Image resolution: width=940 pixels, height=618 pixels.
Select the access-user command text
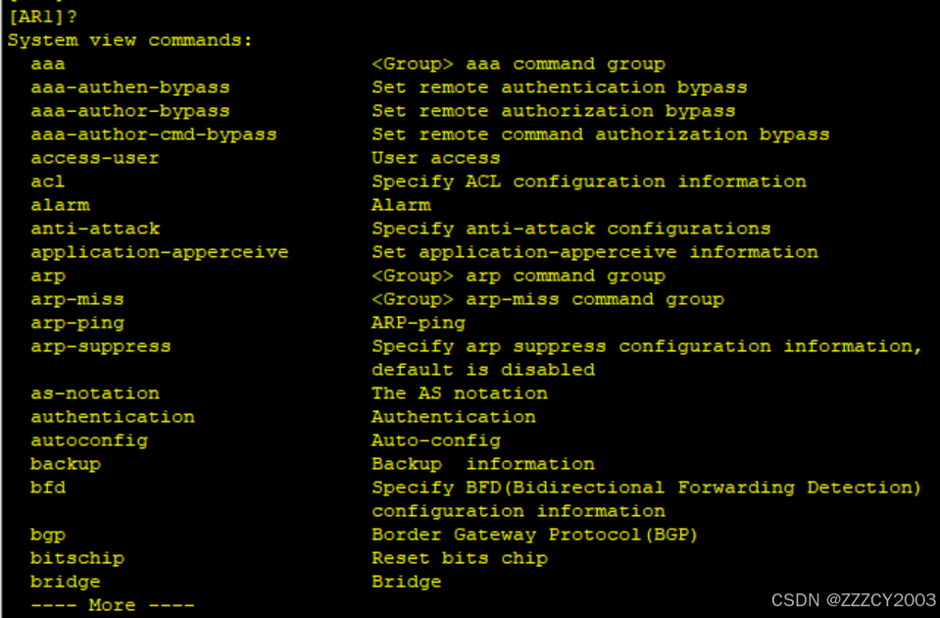pos(94,159)
